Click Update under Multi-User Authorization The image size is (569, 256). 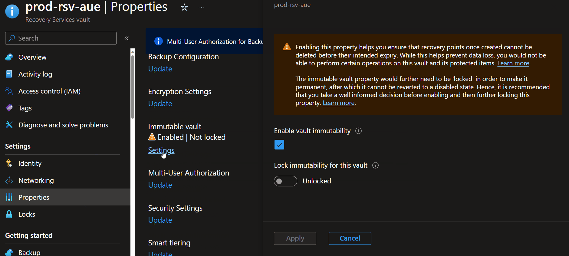160,185
